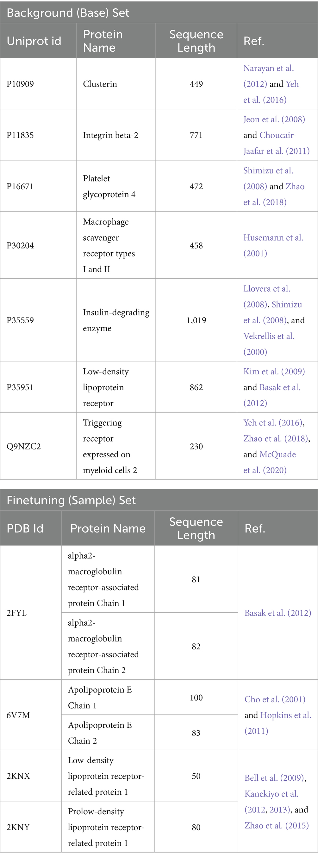
Task: Follow the Cho et al. (2001) link
Action: 275,700
